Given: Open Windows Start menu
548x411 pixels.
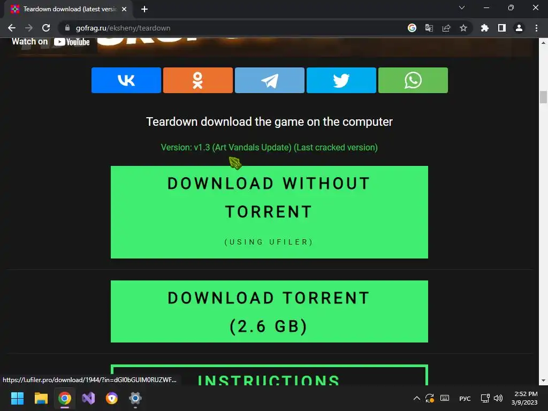Looking at the screenshot, I should (18, 398).
